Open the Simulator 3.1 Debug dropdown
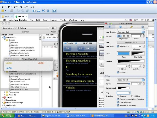The image size is (157, 118). tap(25, 28)
